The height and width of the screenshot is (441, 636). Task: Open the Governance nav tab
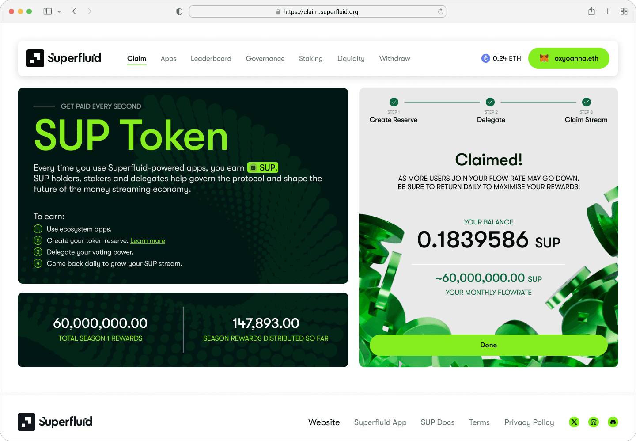pos(265,58)
